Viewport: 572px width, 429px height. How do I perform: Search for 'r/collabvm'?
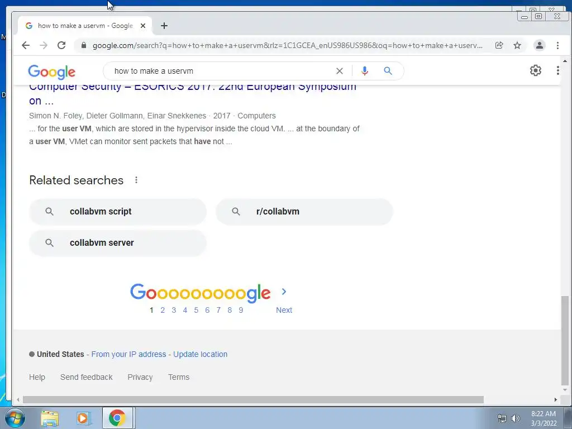pyautogui.click(x=304, y=212)
